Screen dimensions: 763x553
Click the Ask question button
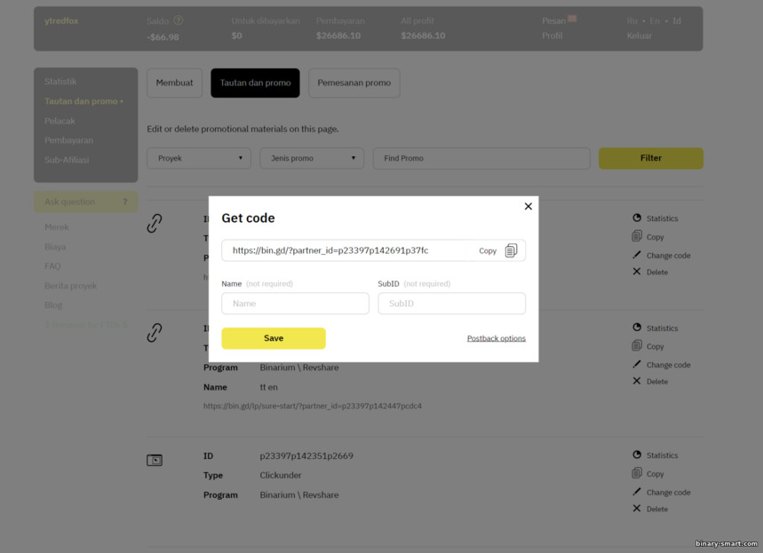(85, 201)
